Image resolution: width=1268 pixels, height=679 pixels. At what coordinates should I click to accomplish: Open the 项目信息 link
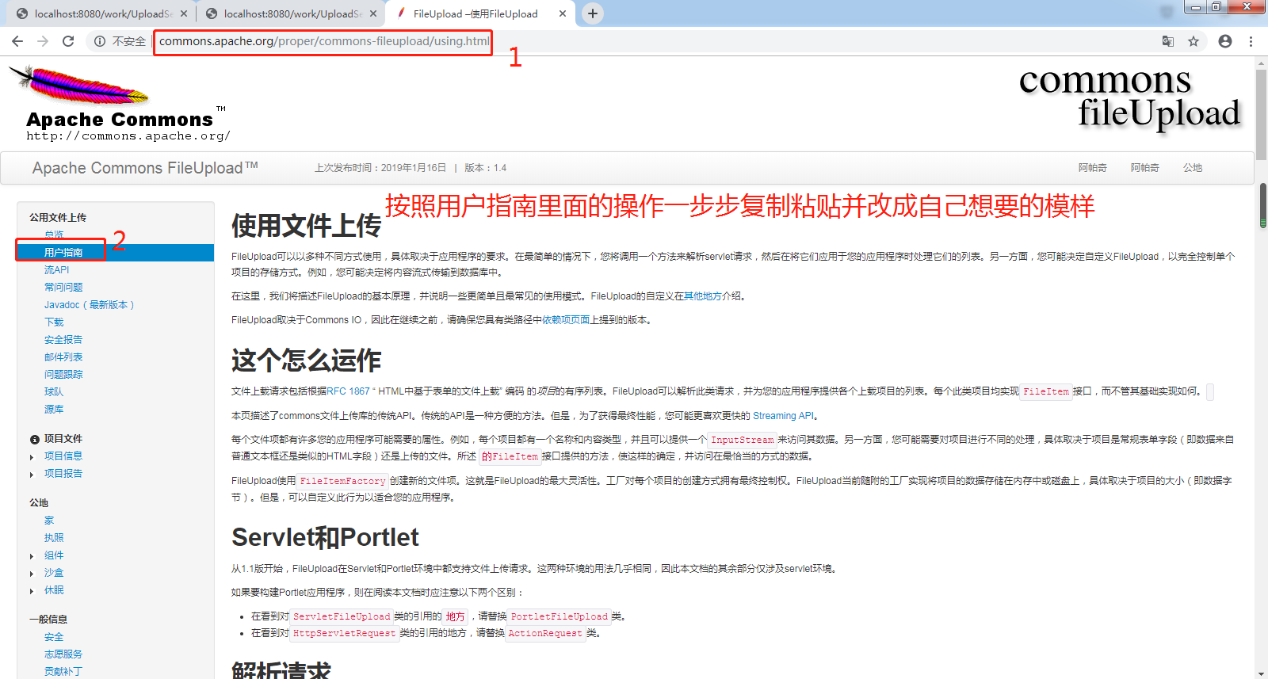pyautogui.click(x=63, y=456)
